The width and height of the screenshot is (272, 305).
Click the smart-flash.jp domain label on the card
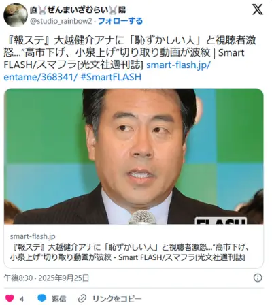(33, 236)
